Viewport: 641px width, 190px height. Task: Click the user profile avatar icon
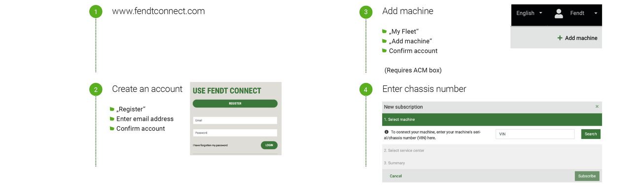(x=559, y=13)
